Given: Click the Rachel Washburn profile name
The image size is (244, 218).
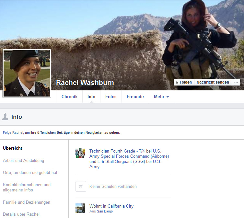Looking at the screenshot, I should coord(85,83).
